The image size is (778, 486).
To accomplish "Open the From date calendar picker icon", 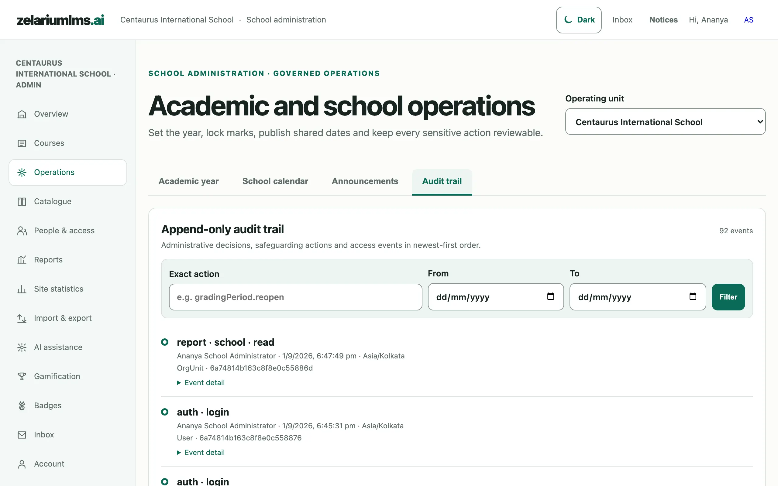I will click(x=550, y=296).
